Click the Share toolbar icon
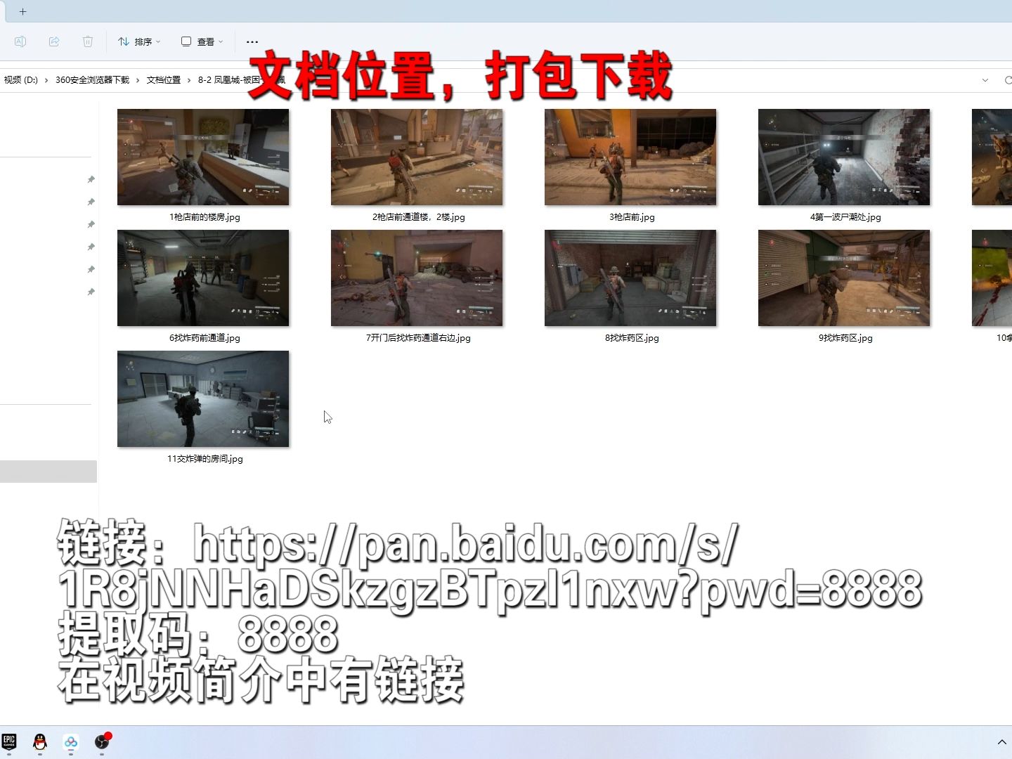Image resolution: width=1012 pixels, height=759 pixels. tap(54, 41)
